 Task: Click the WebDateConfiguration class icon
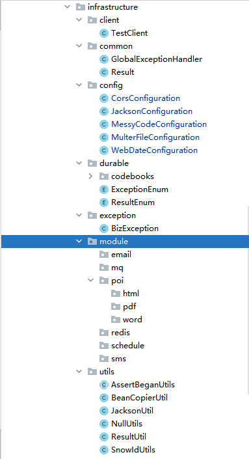coord(104,150)
